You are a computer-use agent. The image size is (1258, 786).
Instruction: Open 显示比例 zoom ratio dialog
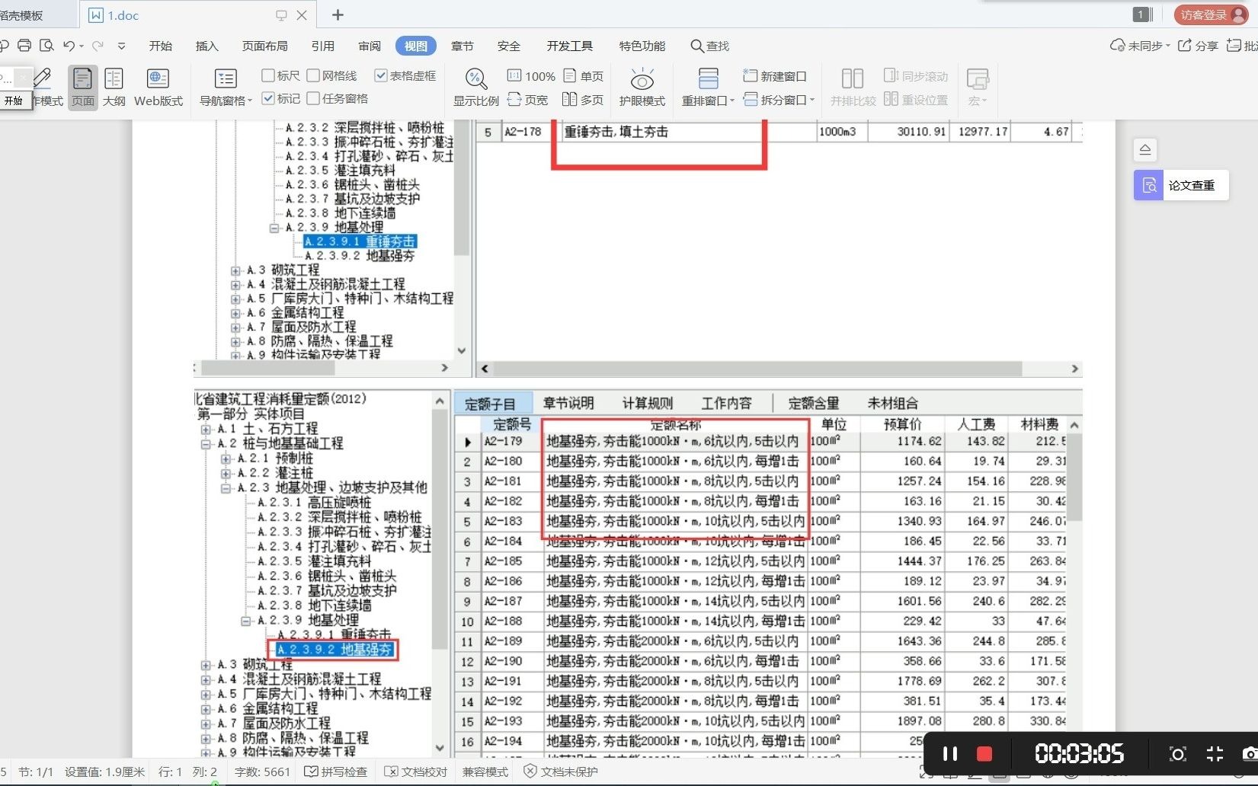pyautogui.click(x=475, y=88)
